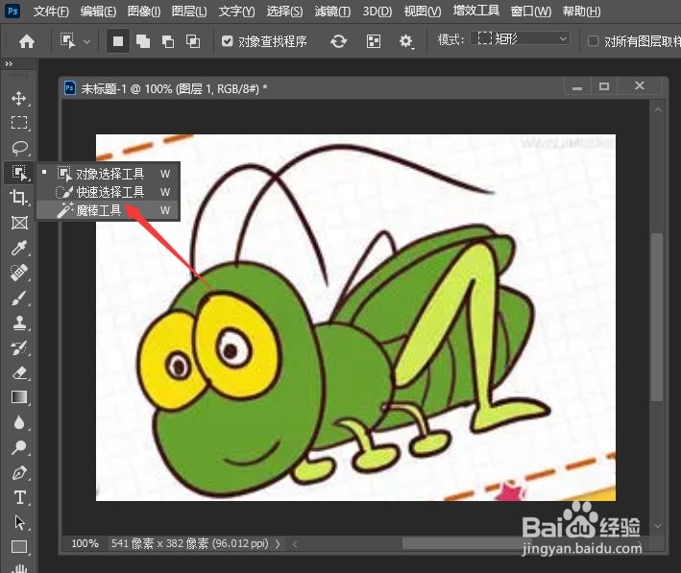Select the Blur tool
The width and height of the screenshot is (681, 573).
(18, 422)
